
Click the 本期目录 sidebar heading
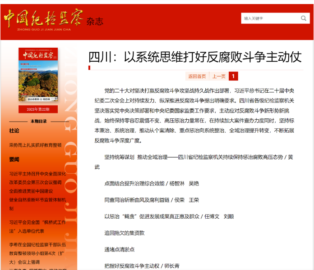pos(38,121)
